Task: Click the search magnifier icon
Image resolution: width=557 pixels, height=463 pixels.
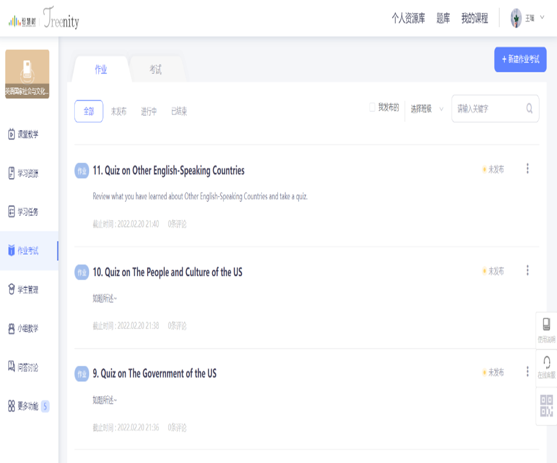Action: [529, 109]
